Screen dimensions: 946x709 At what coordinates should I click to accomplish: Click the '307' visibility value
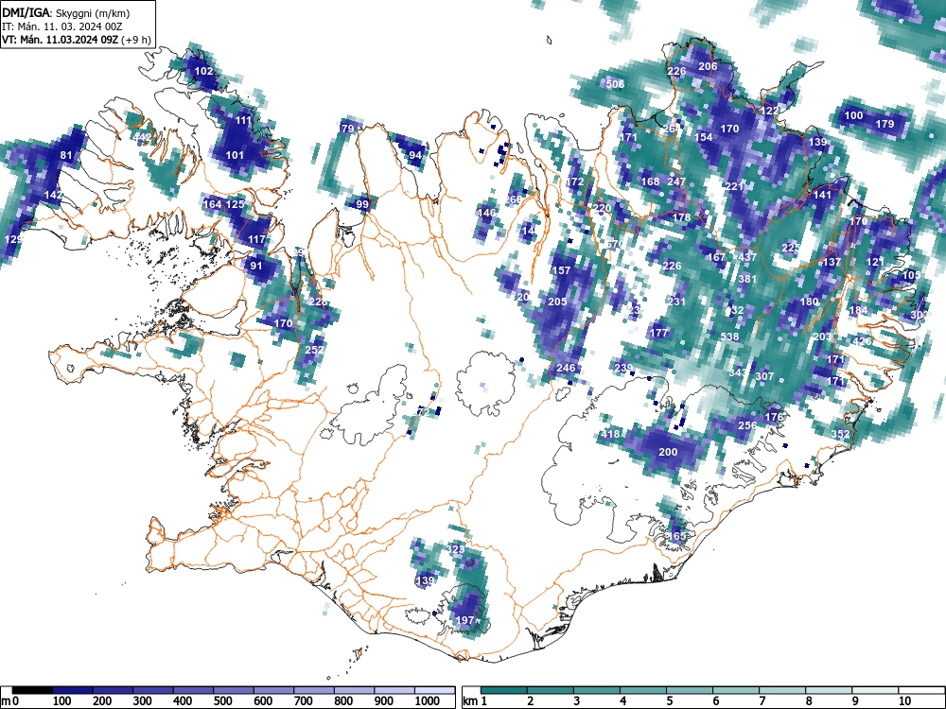[765, 376]
